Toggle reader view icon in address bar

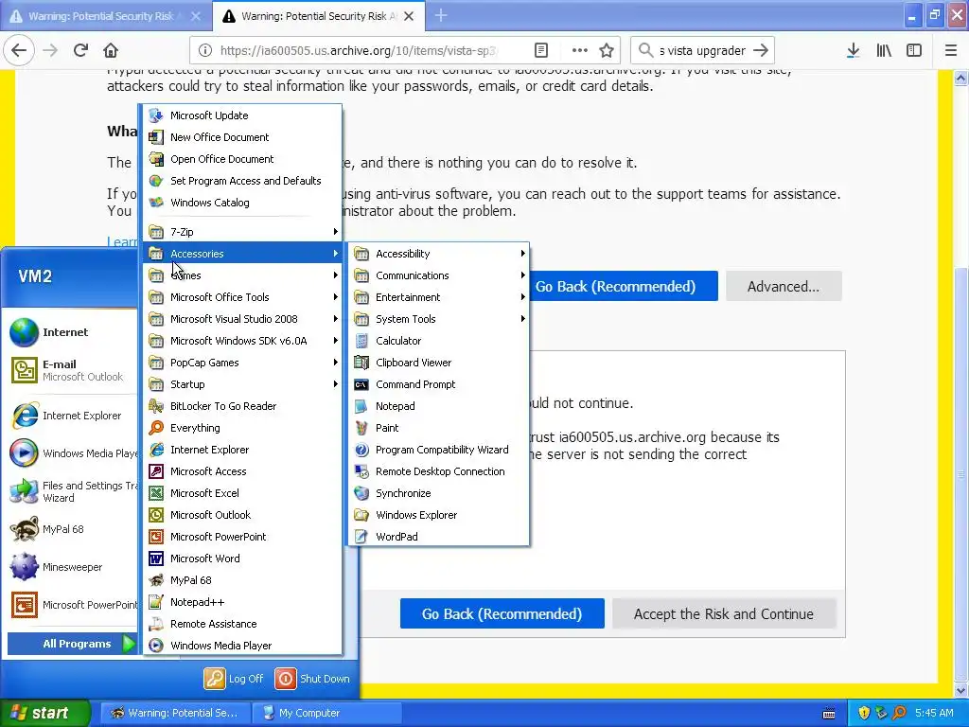pyautogui.click(x=540, y=50)
